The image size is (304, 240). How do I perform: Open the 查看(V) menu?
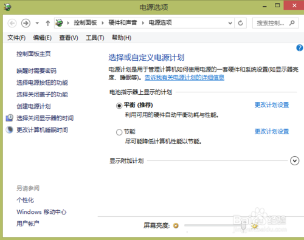(x=69, y=38)
